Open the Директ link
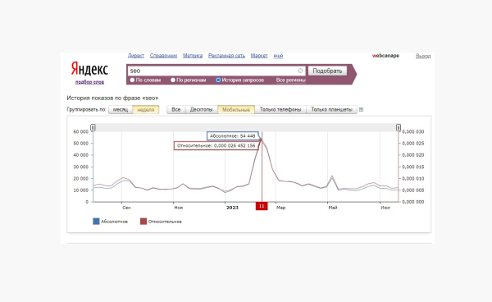Screen dimensions: 492x302 136,56
